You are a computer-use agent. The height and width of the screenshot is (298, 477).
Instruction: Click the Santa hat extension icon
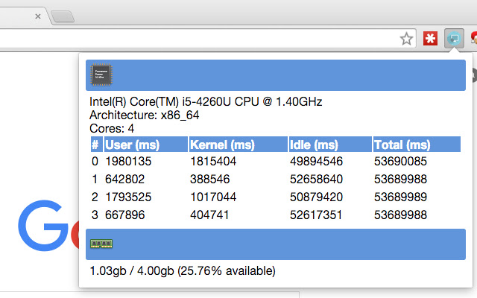tap(474, 38)
